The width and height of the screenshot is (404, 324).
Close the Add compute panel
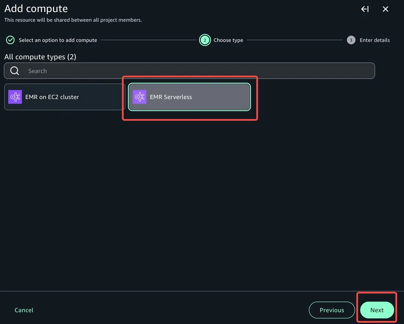pyautogui.click(x=386, y=9)
